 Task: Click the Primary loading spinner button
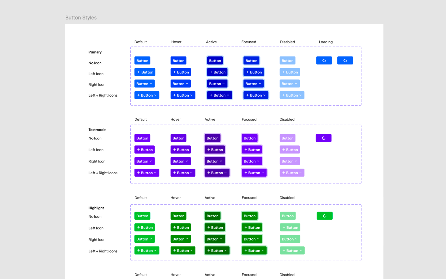pyautogui.click(x=324, y=60)
